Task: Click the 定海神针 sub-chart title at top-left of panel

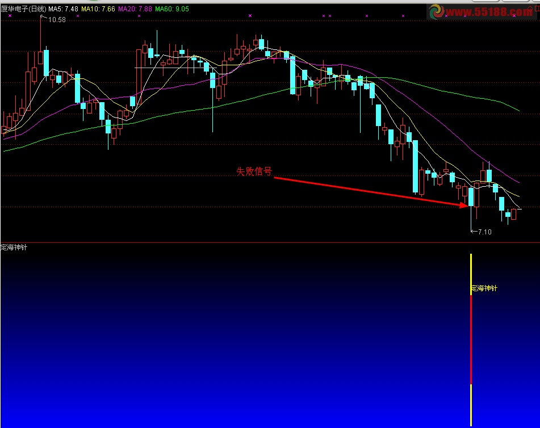Action: pyautogui.click(x=14, y=247)
